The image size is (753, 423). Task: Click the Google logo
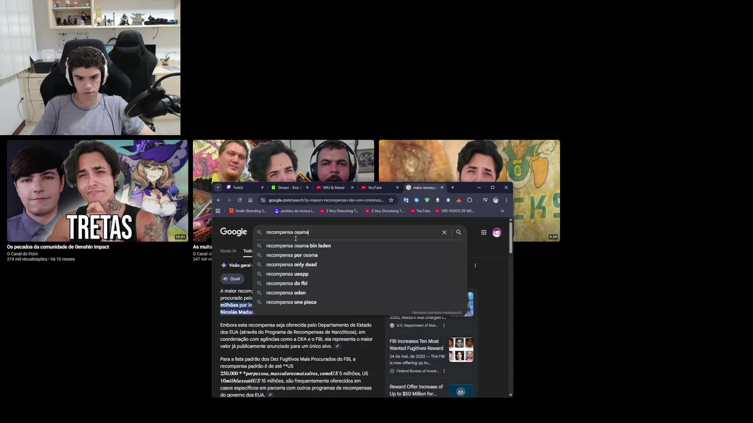(x=234, y=232)
